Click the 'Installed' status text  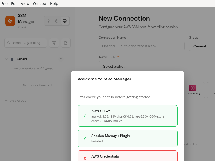tap(97, 141)
